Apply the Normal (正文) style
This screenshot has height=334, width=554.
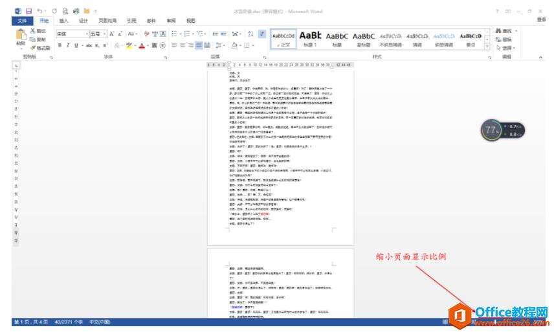click(x=283, y=39)
